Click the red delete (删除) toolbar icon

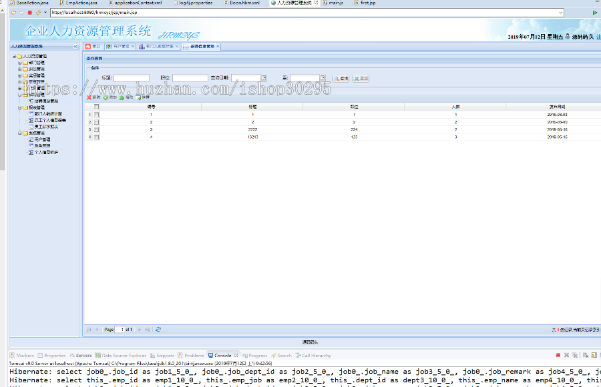87,97
